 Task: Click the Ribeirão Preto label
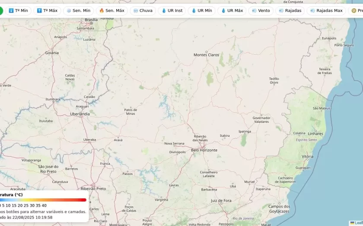coord(93,189)
